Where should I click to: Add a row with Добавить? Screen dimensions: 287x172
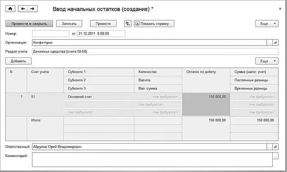click(x=18, y=61)
